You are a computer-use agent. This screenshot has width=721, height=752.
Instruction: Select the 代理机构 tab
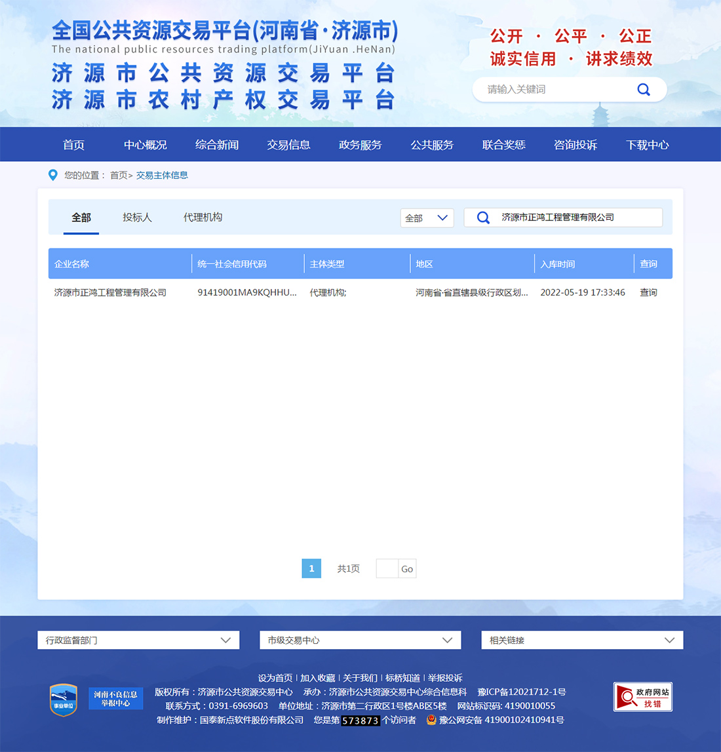[x=203, y=217]
